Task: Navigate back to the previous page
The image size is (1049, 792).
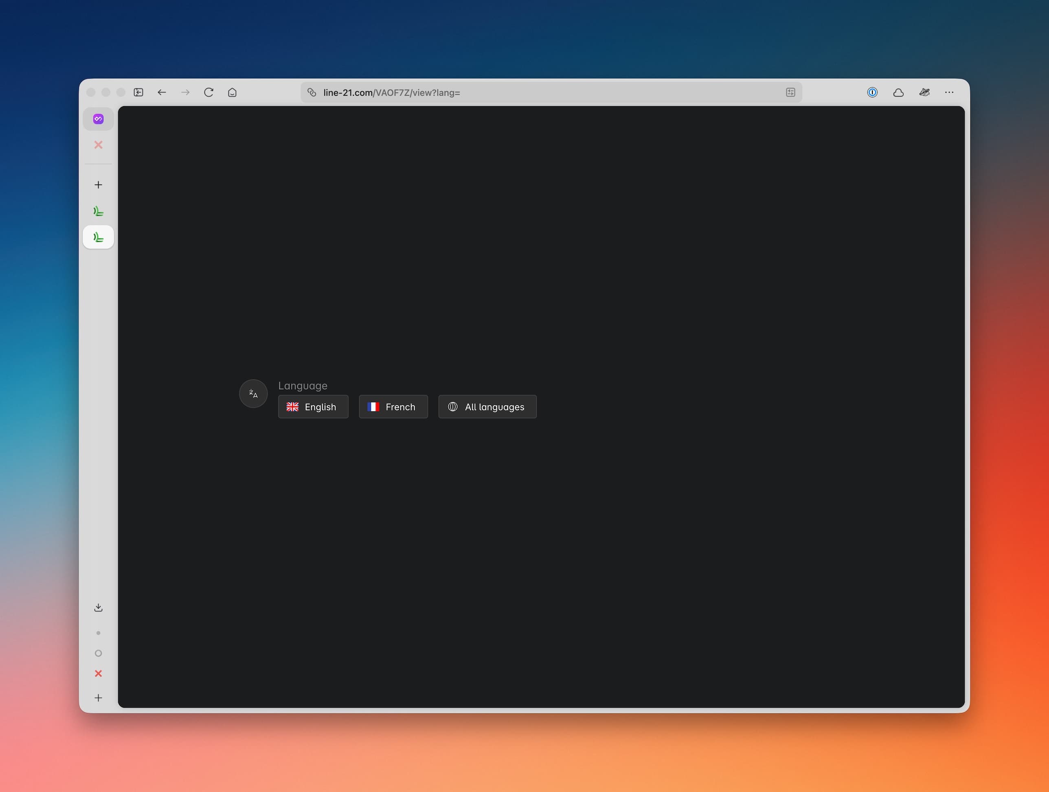Action: click(x=162, y=92)
